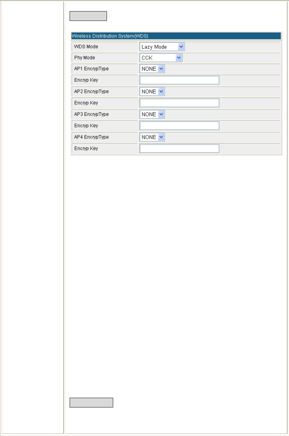Image resolution: width=289 pixels, height=436 pixels.
Task: Click the AP1 EncrypType label
Action: [x=91, y=69]
